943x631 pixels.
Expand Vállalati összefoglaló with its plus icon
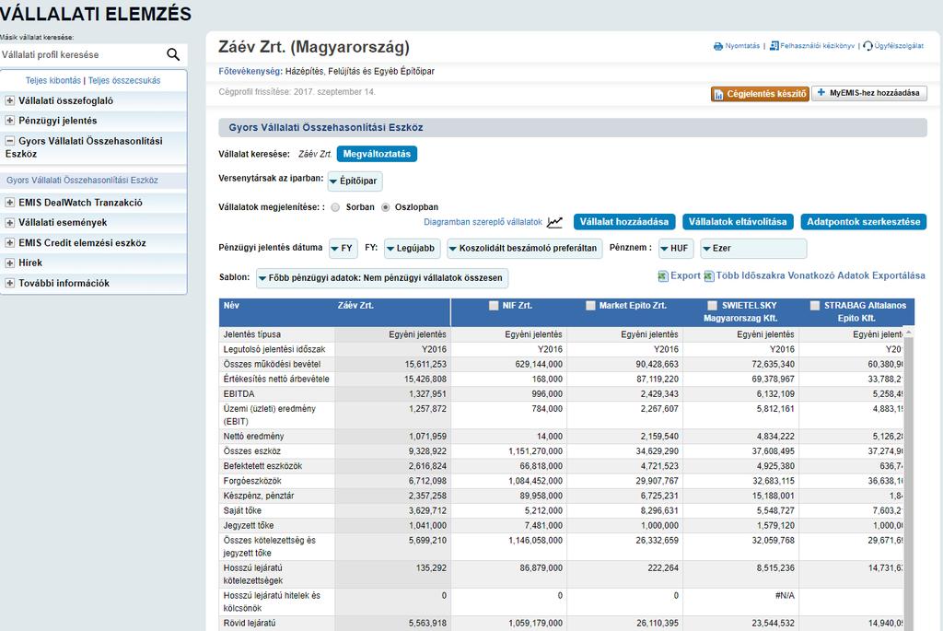pos(9,101)
